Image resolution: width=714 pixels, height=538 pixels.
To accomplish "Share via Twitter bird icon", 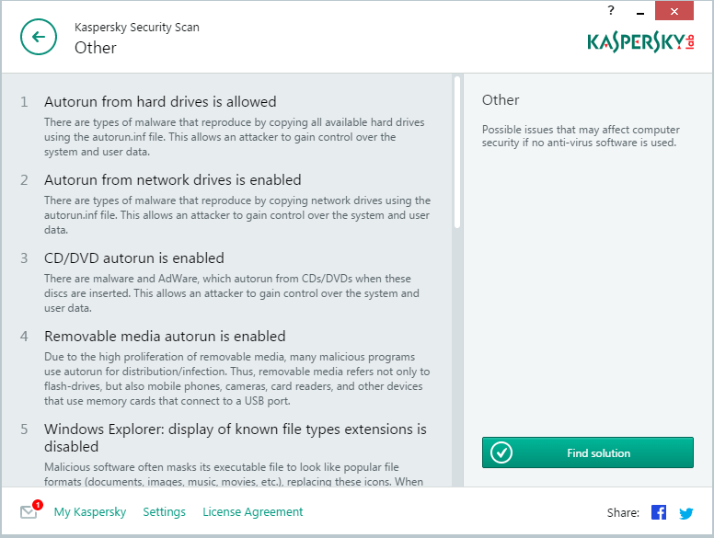I will point(685,512).
